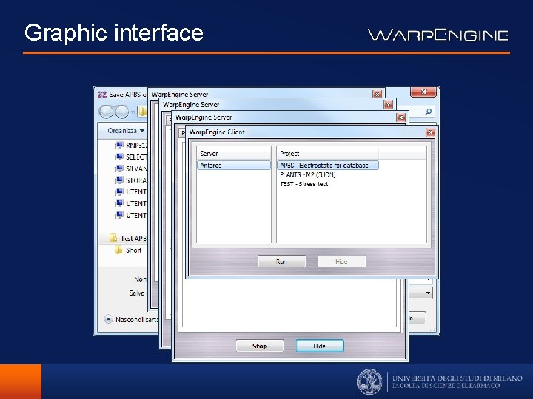Select the SILVAN network computer item
This screenshot has height=399, width=533.
coord(131,168)
